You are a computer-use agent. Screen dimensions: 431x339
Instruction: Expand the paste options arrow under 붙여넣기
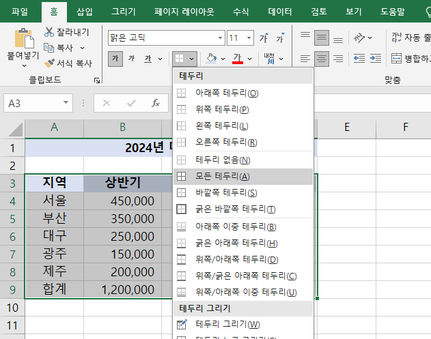click(x=24, y=65)
